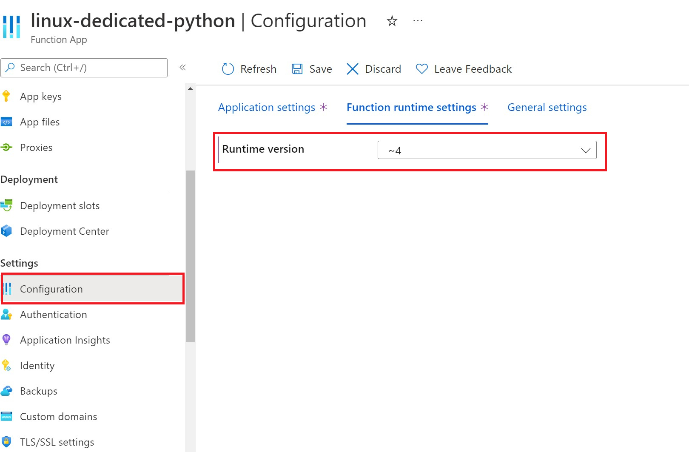Image resolution: width=689 pixels, height=452 pixels.
Task: Click the Discard X icon
Action: pyautogui.click(x=353, y=69)
